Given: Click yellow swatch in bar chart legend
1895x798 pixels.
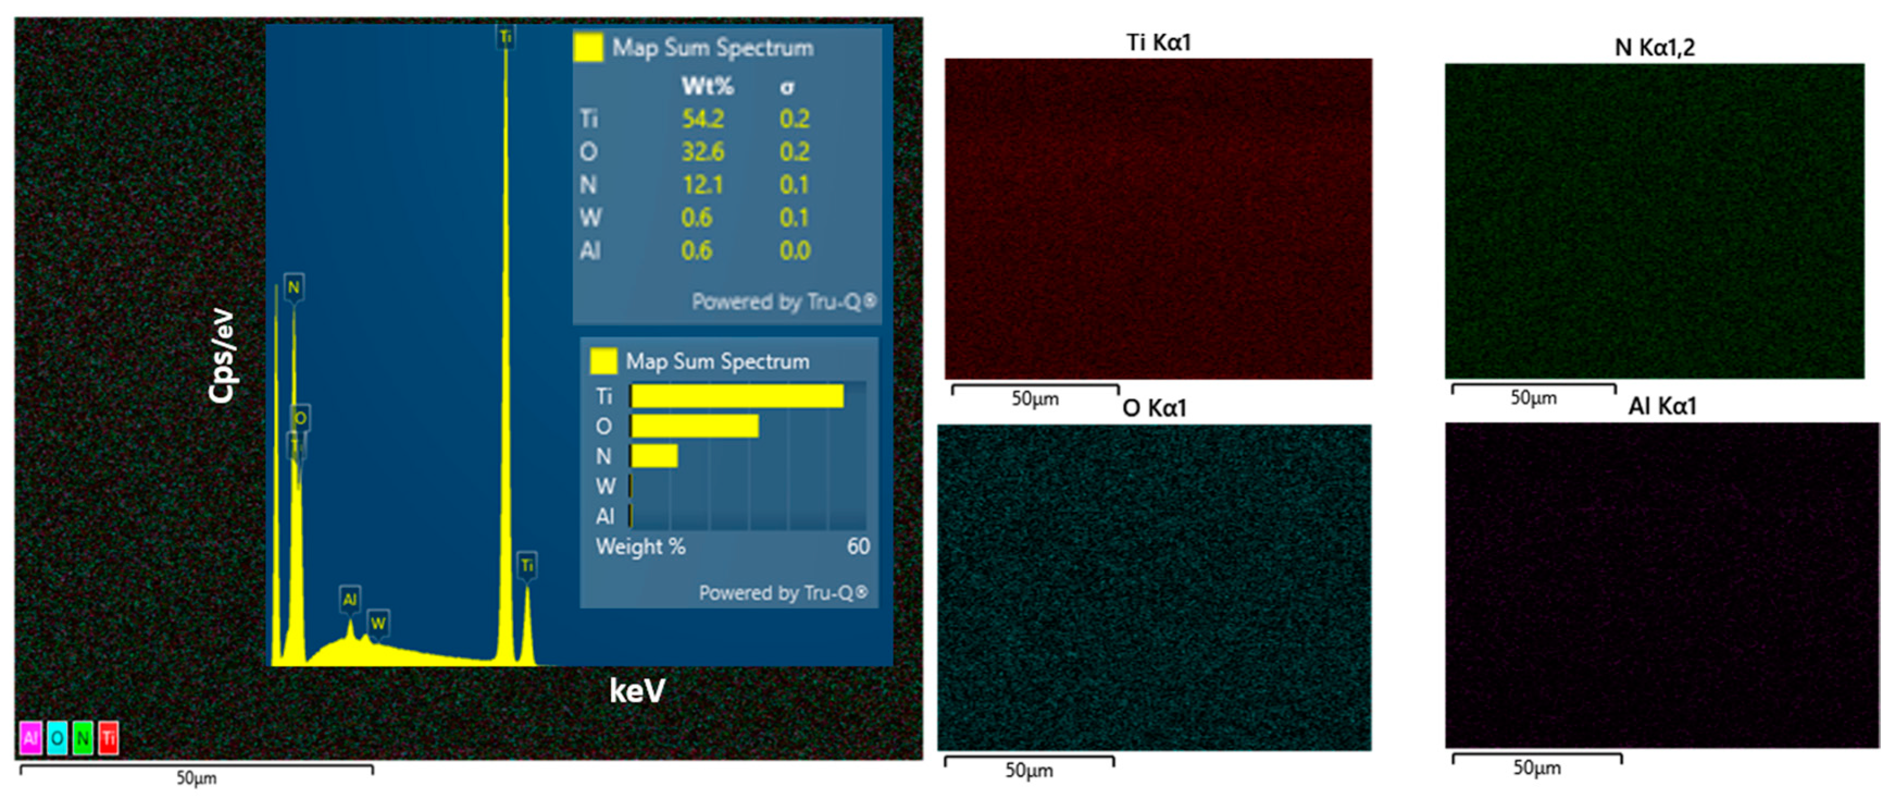Looking at the screenshot, I should [x=603, y=360].
